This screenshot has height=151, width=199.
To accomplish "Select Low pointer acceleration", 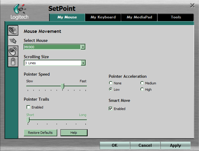I will point(111,89).
